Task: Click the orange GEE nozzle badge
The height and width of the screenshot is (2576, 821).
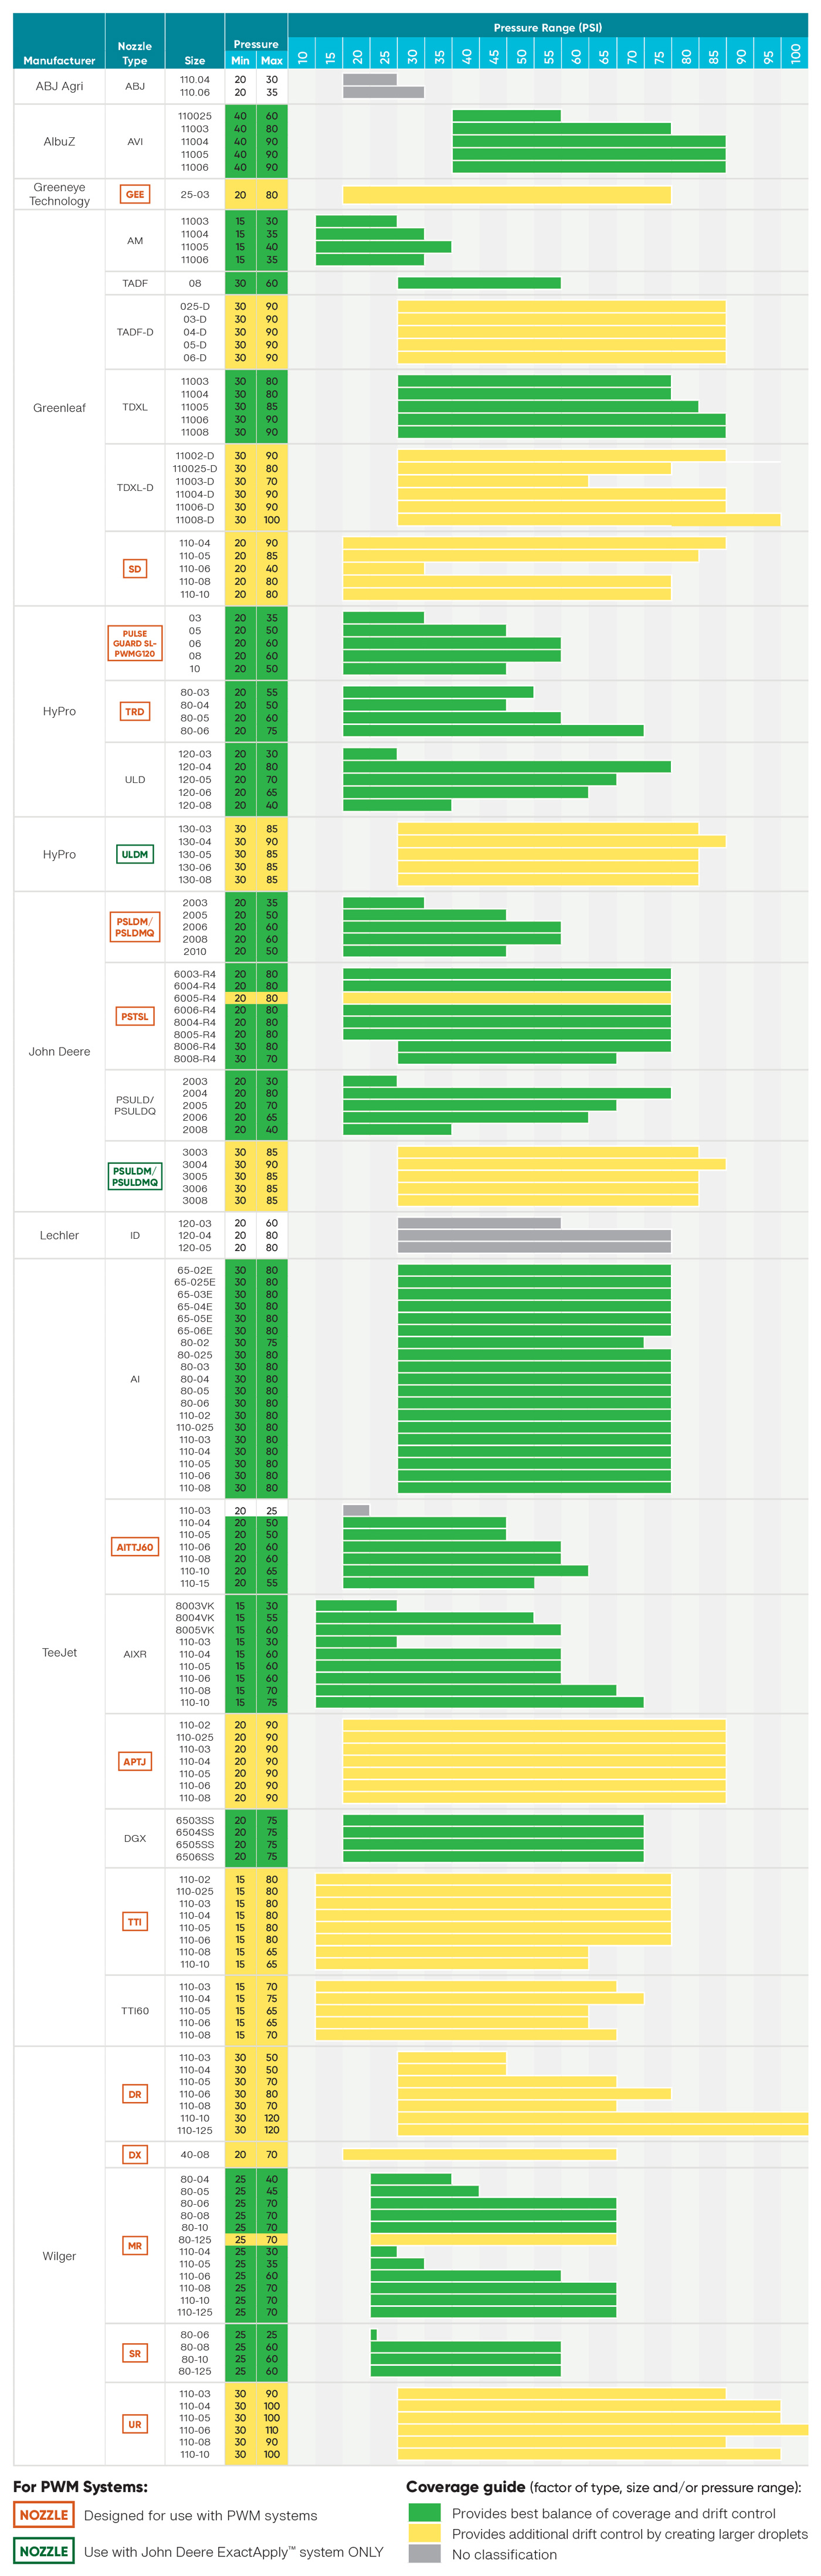Action: pos(134,194)
